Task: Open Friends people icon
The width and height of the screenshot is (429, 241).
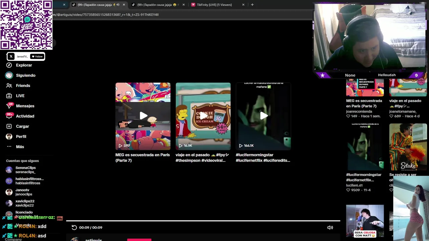Action: 9,86
